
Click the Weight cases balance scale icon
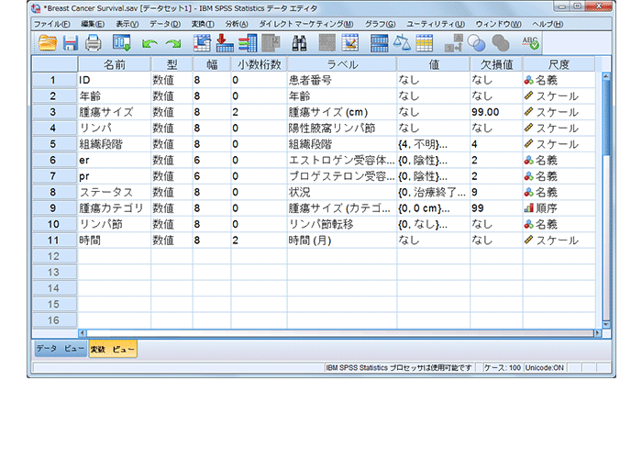click(402, 43)
